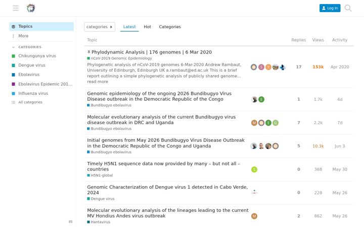Open Molecular evolutionary analysis Bundibugyo DRC topic
Screen dimensions: 364x227
(x=161, y=120)
